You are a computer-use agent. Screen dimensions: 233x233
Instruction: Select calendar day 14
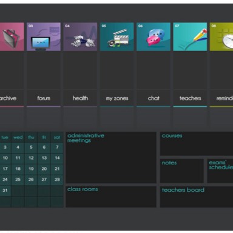(x=57, y=158)
